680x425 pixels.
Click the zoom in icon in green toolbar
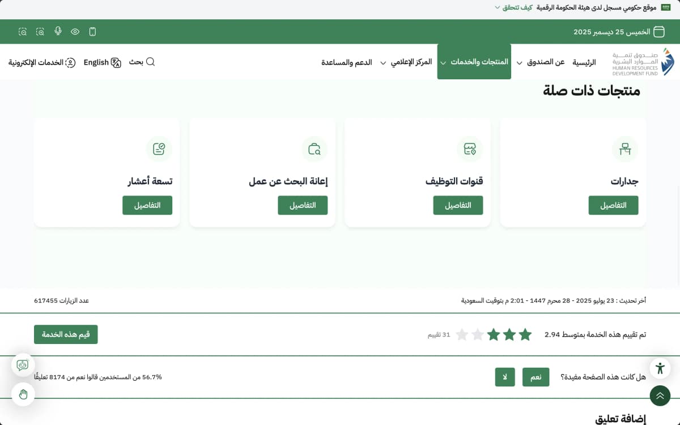click(40, 32)
